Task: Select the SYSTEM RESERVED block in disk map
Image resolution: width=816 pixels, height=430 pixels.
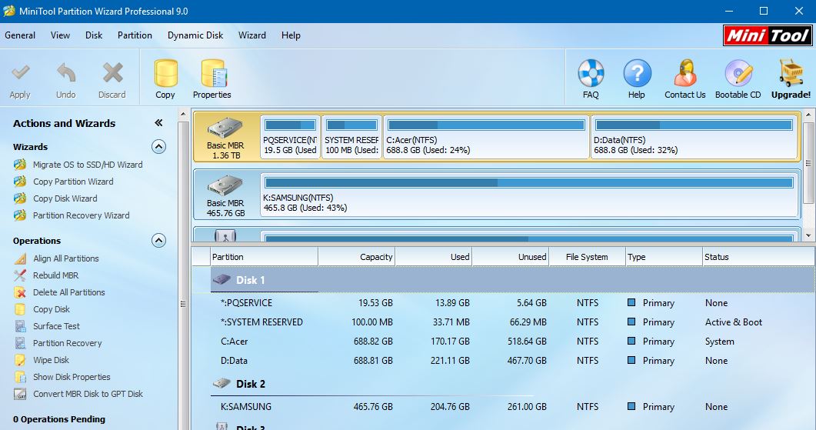Action: click(351, 138)
